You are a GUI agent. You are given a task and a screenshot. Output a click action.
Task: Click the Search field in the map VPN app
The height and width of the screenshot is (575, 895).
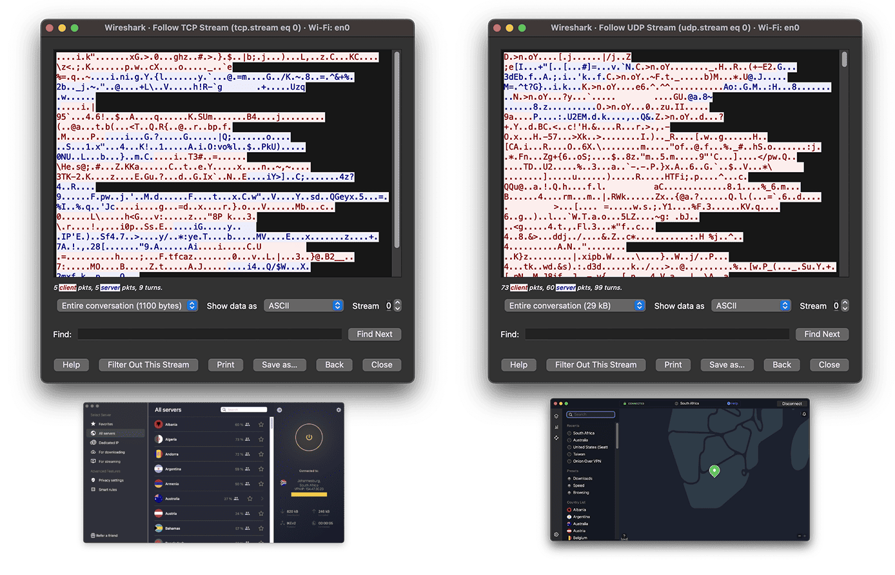pyautogui.click(x=591, y=414)
